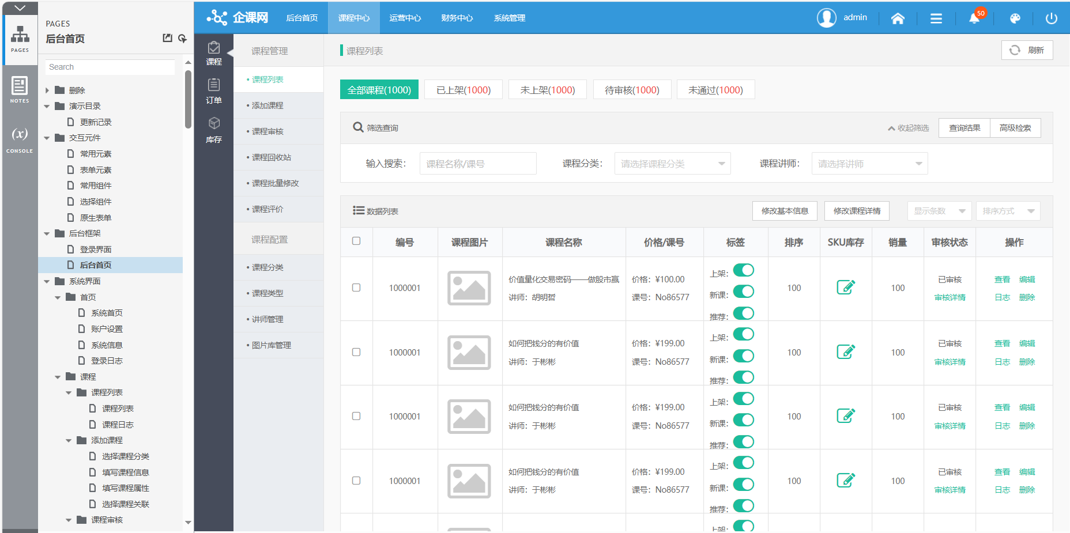The image size is (1070, 533).
Task: Switch to 后台首页 top nav
Action: 302,18
